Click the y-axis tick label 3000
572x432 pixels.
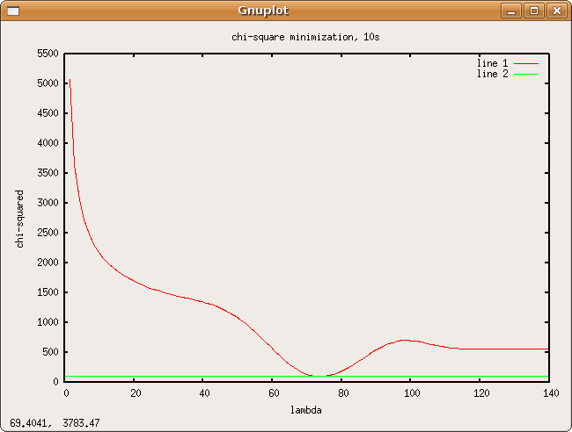pos(46,203)
